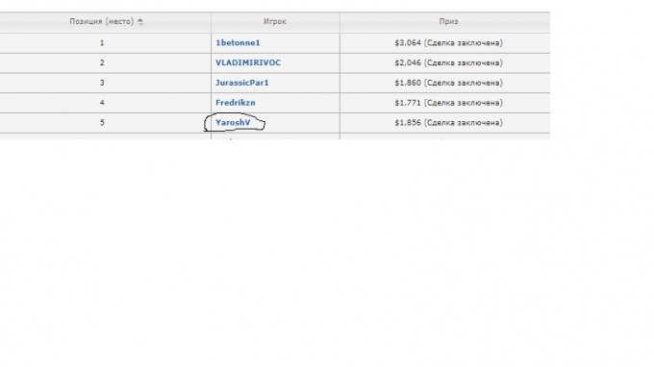Screen dimensions: 654x367
Task: Select position number 3 cell
Action: pos(106,83)
